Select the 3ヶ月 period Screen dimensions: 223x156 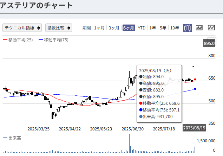click(x=114, y=28)
